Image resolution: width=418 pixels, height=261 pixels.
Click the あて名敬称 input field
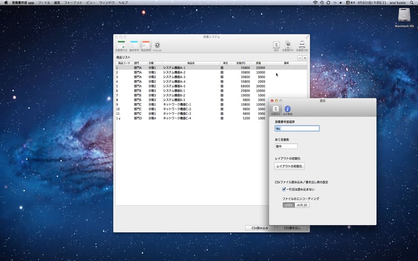pyautogui.click(x=286, y=146)
